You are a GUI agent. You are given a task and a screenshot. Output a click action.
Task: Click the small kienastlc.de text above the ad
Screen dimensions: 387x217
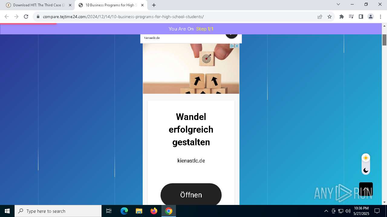[x=152, y=38]
